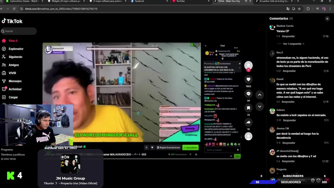Reload page with refresh icon

coord(14,9)
